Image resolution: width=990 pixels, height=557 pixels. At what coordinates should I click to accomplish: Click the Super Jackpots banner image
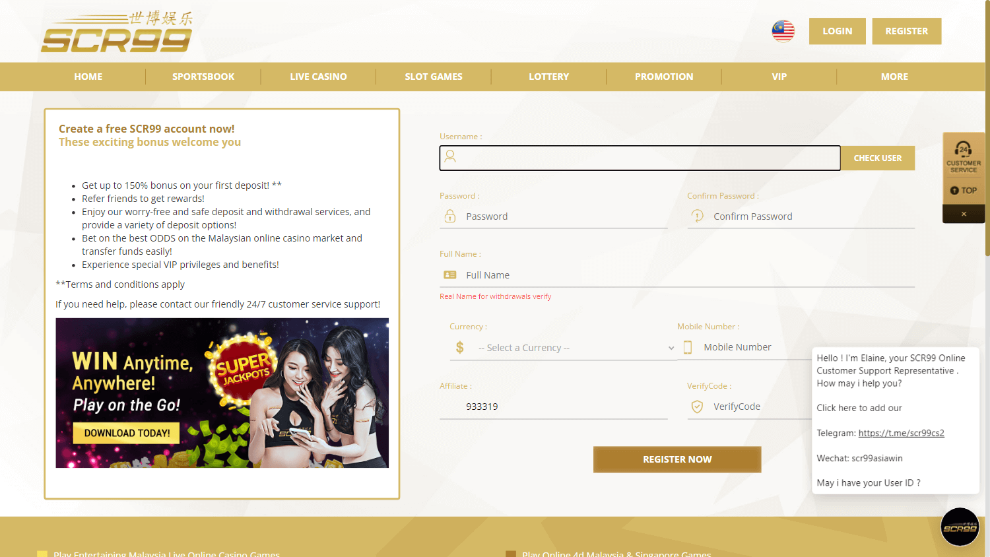pos(222,393)
